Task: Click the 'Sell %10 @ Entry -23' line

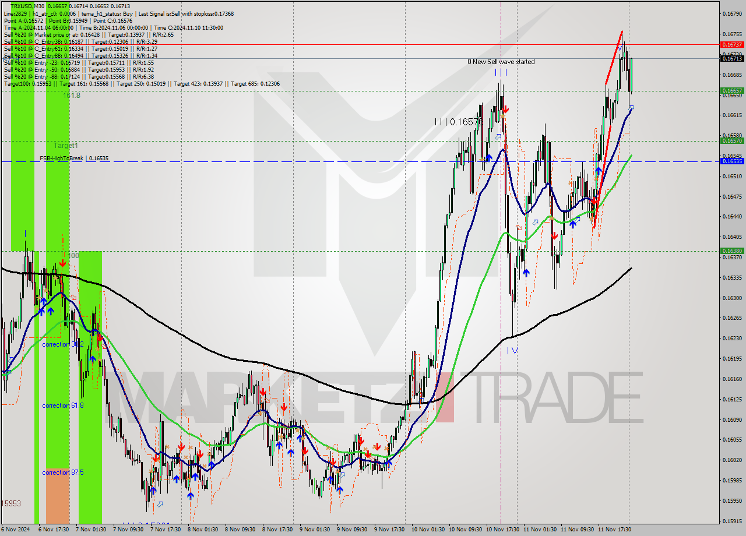Action: coord(79,62)
